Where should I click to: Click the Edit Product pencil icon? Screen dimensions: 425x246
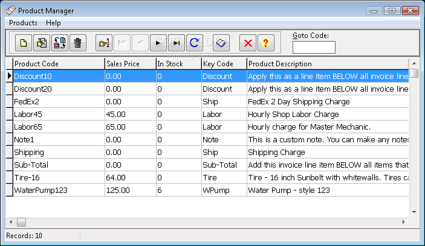[x=42, y=43]
